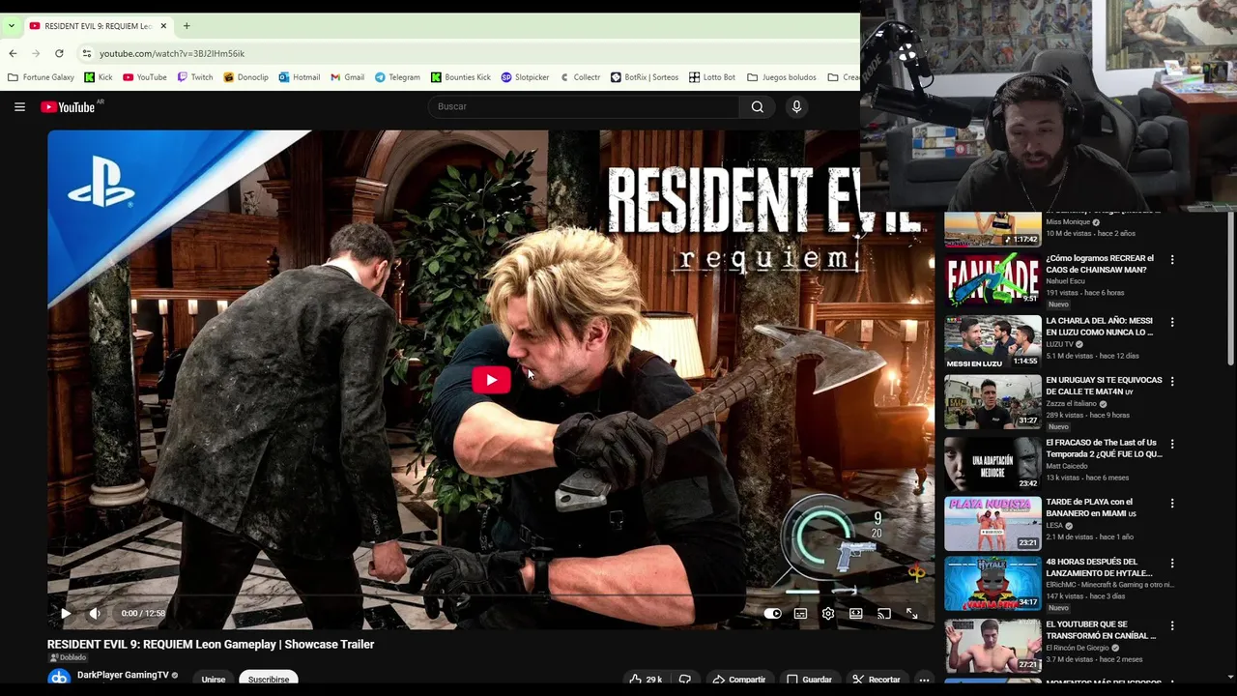Open DarkPlayer GamingTV channel name
The height and width of the screenshot is (696, 1237).
click(x=123, y=675)
